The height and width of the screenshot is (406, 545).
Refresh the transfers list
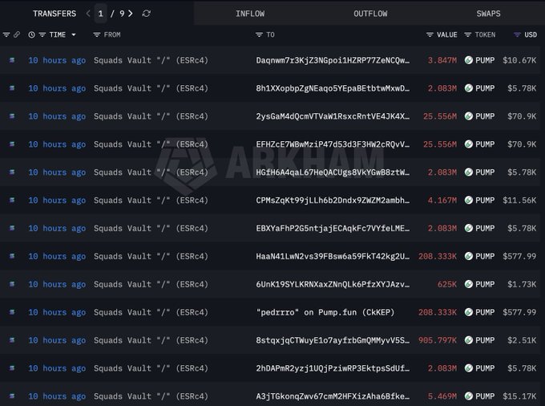pyautogui.click(x=147, y=14)
